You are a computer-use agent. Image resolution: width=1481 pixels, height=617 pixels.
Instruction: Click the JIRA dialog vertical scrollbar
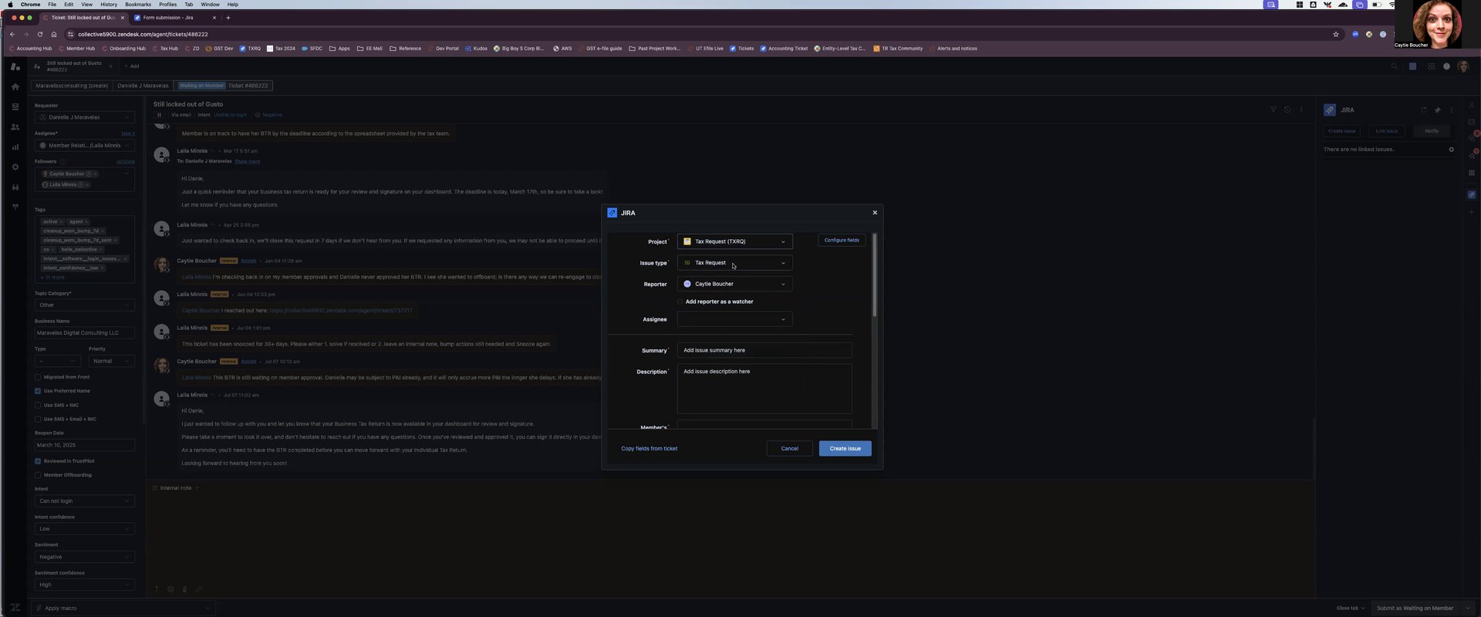pos(875,275)
